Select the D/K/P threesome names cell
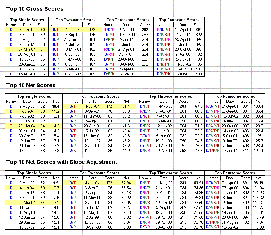Viewport: 271px width, 235px height. click(109, 59)
